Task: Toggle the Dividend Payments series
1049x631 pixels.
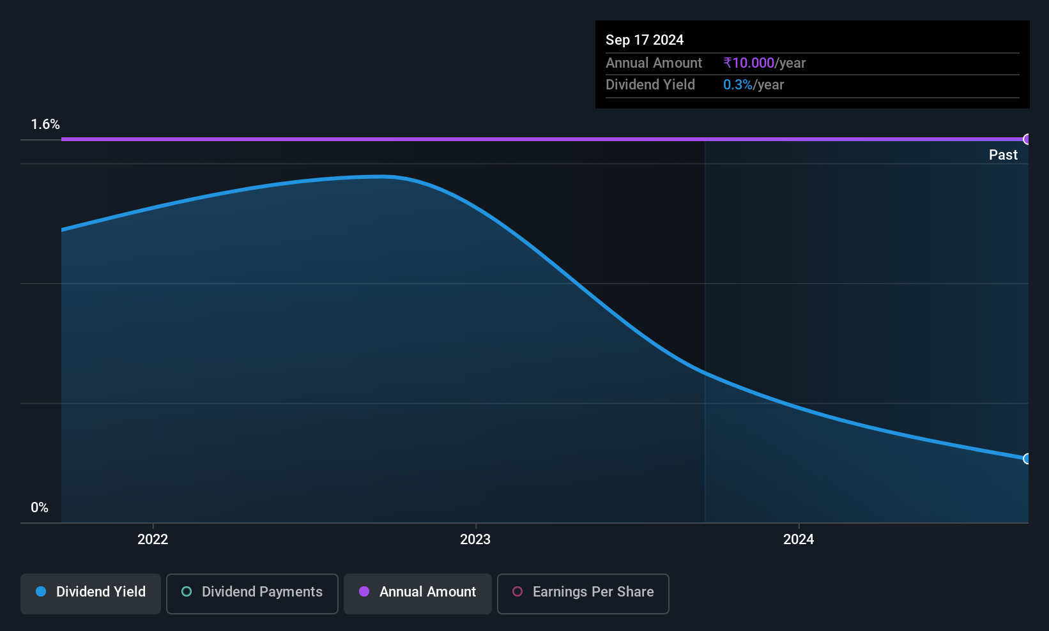Action: click(252, 594)
